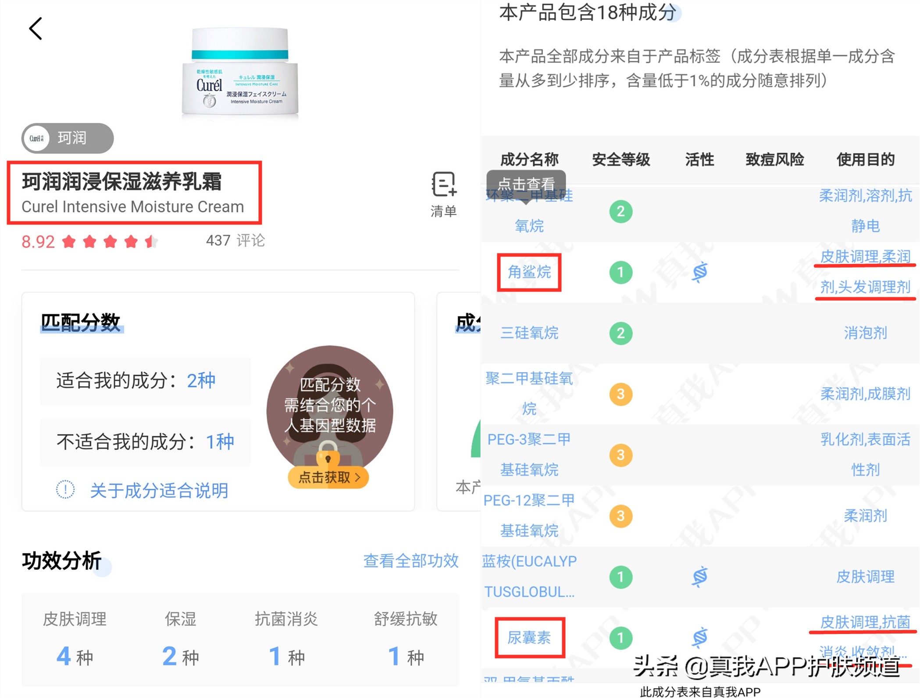920x698 pixels.
Task: Select the 成分名称 table header
Action: pos(528,160)
